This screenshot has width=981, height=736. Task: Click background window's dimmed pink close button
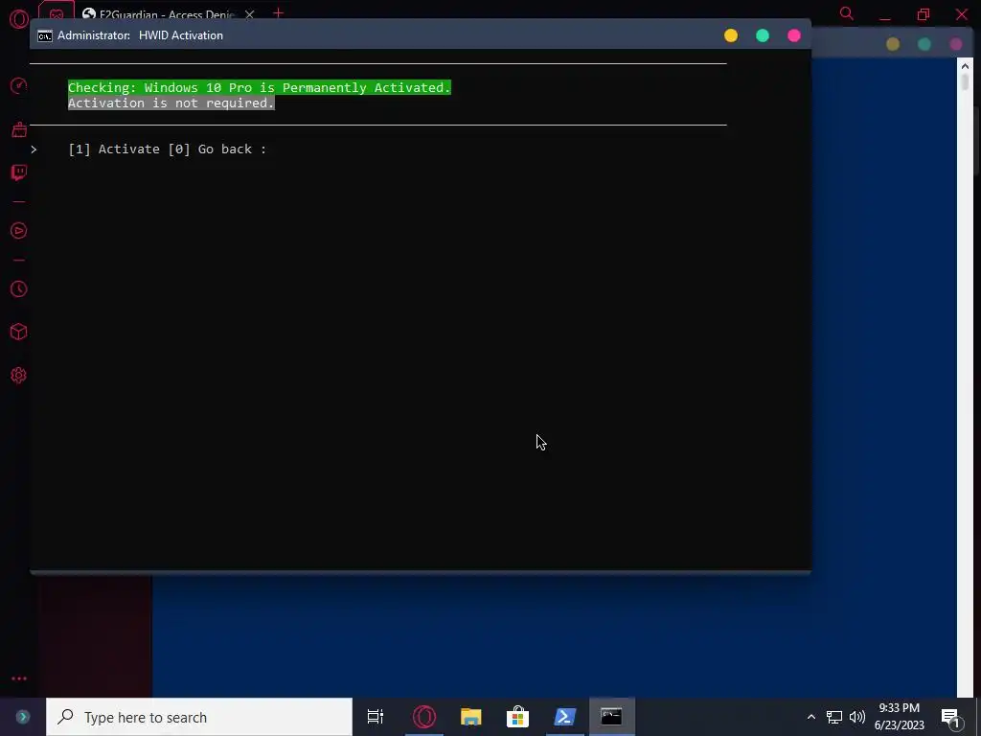click(955, 44)
